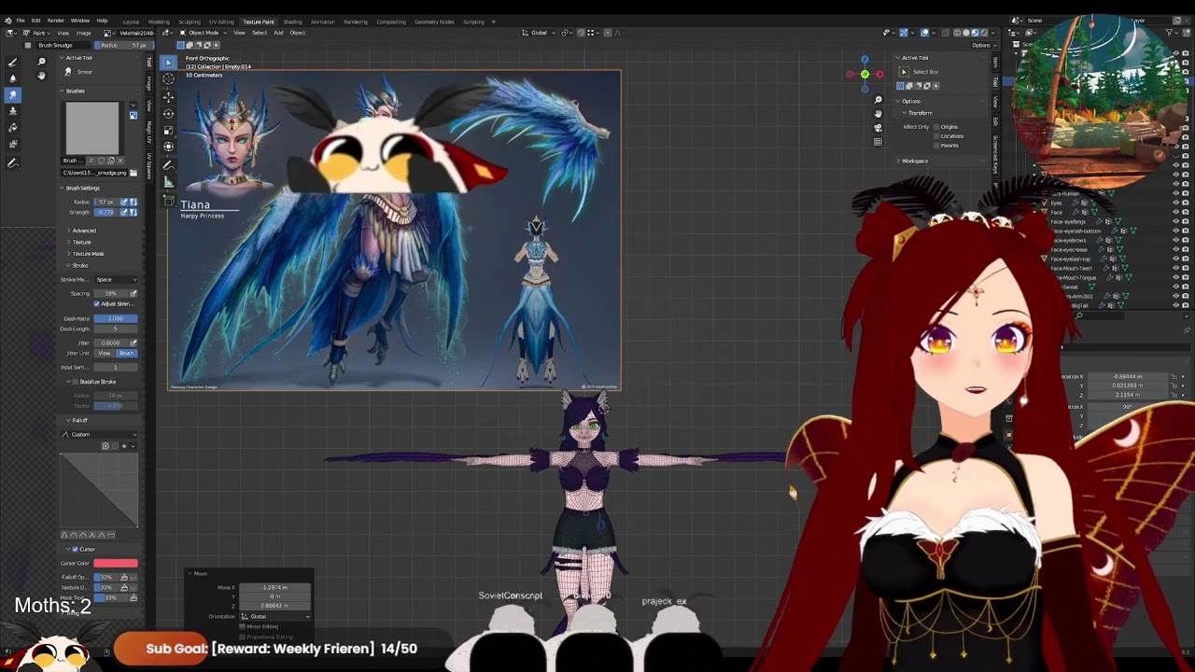This screenshot has height=672, width=1195.
Task: Select the viewport Annotate tool
Action: coord(168,165)
